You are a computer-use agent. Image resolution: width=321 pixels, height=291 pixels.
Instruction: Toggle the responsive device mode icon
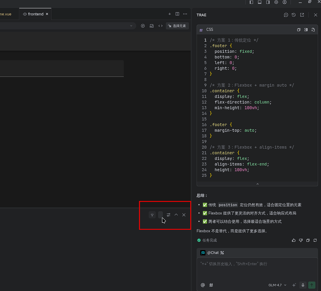click(152, 26)
